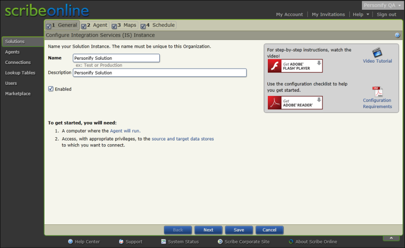Click into the Description input field
405x248 pixels.
pyautogui.click(x=159, y=73)
